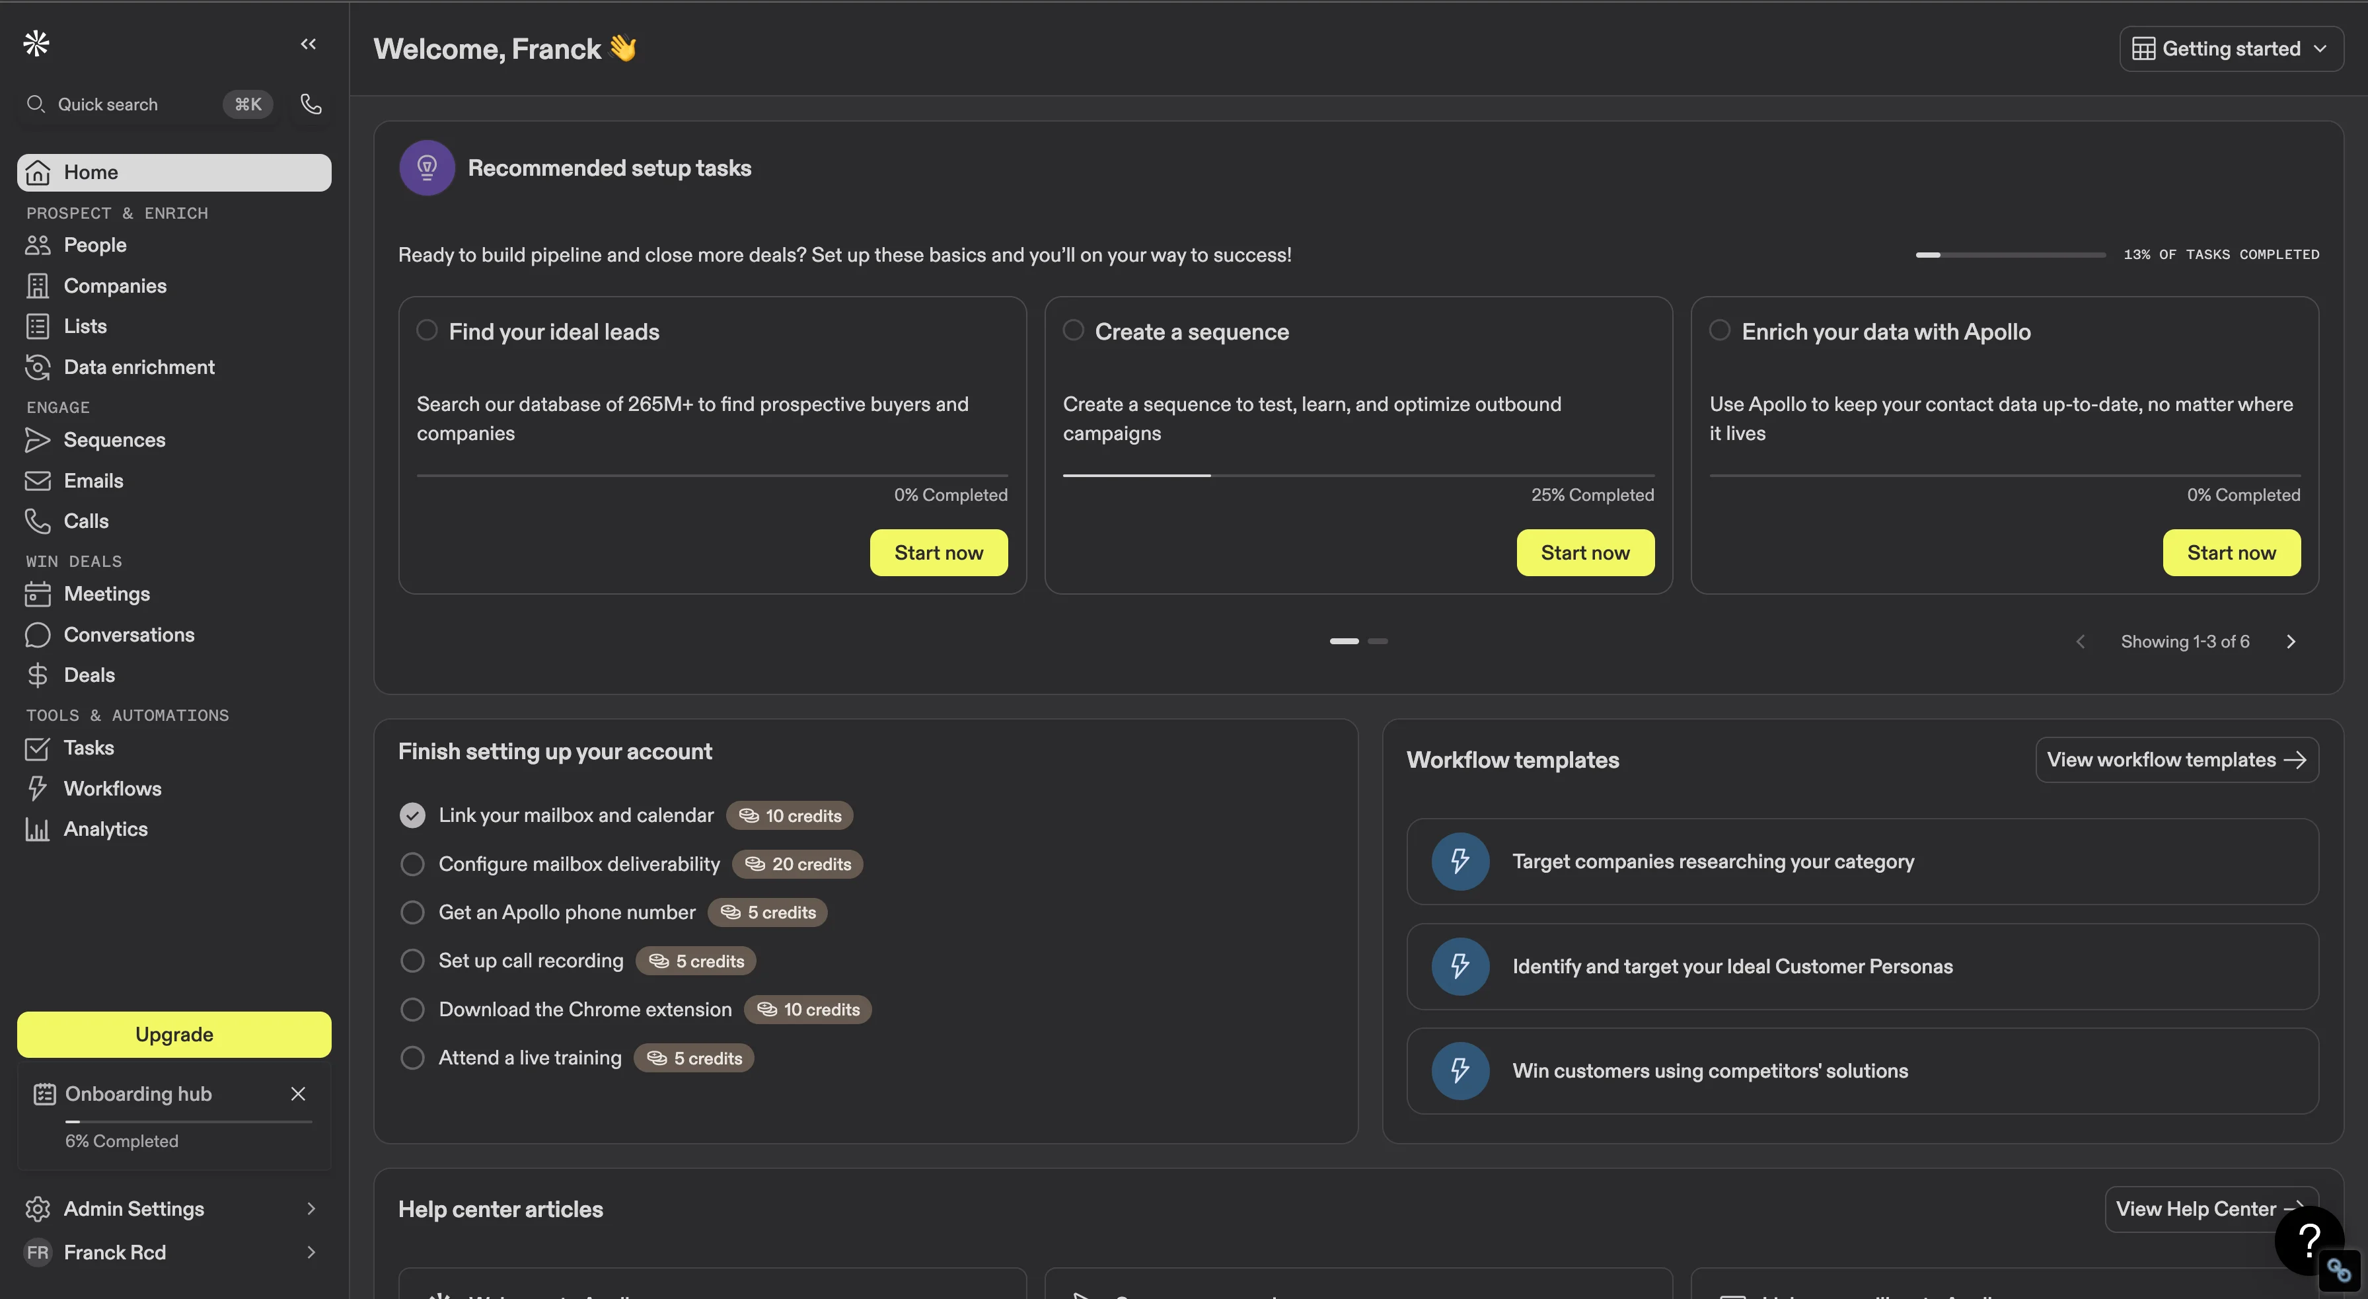Viewport: 2368px width, 1299px height.
Task: Click the Workflows lightning icon
Action: pyautogui.click(x=38, y=789)
